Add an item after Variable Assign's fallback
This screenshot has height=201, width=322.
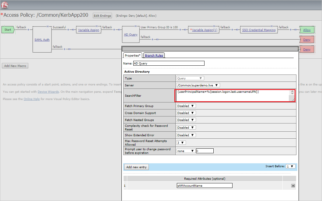coord(114,29)
